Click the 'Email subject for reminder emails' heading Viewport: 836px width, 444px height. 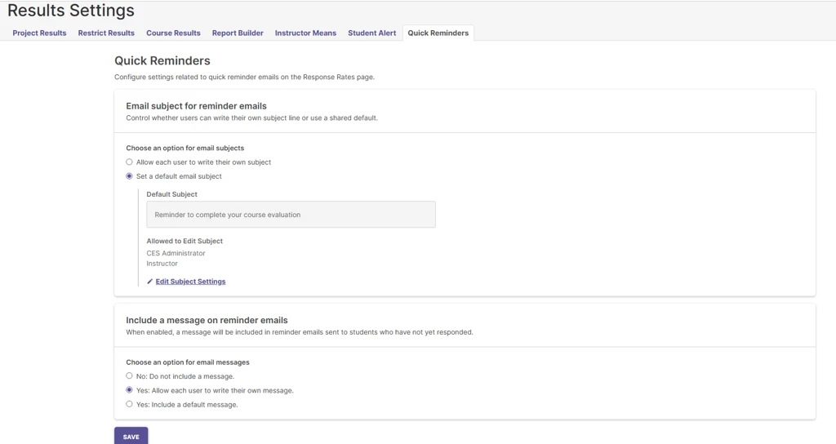pos(196,106)
